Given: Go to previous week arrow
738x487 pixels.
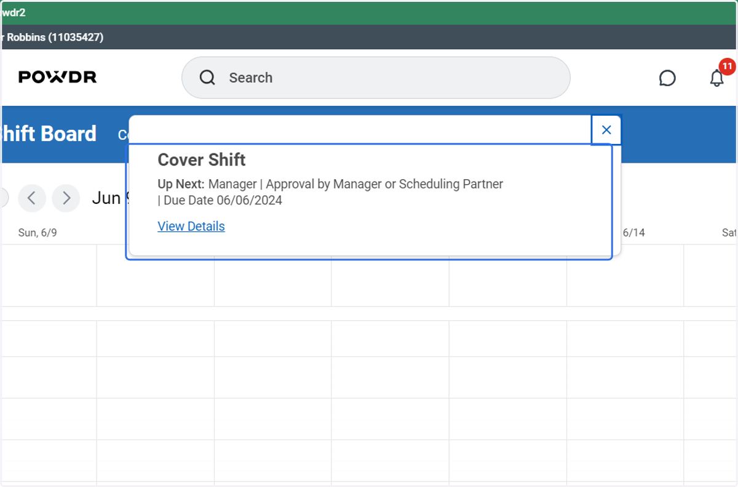Looking at the screenshot, I should [x=32, y=198].
